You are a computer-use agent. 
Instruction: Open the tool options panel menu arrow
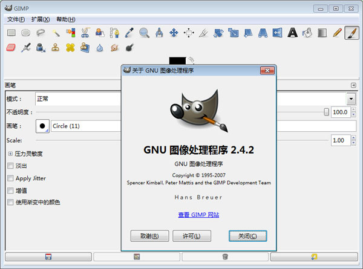pyautogui.click(x=353, y=85)
